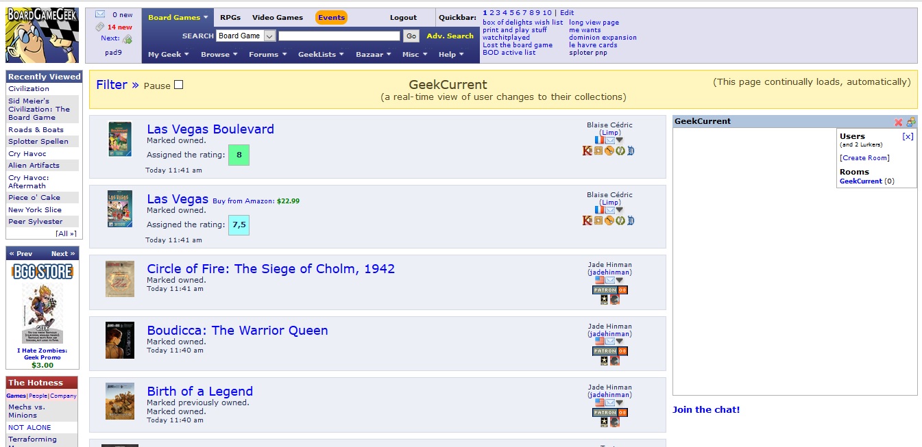This screenshot has height=447, width=922.
Task: Click the French flag icon in Las Vegas entry
Action: [x=599, y=210]
